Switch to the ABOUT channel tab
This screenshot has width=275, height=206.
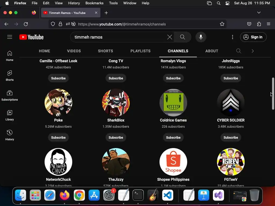[x=212, y=51]
